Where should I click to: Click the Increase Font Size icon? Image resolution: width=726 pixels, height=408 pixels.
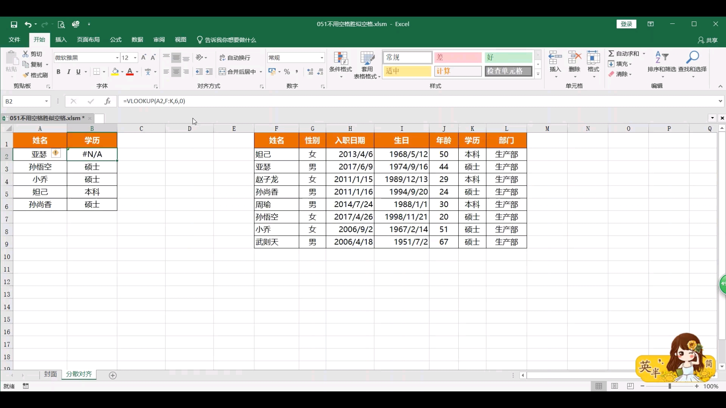[x=143, y=57]
